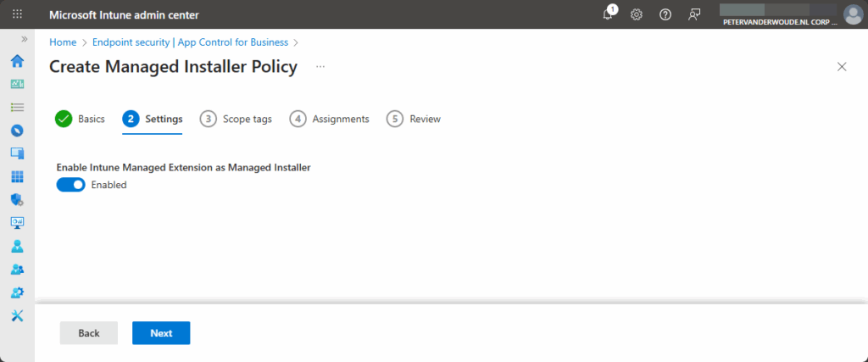The height and width of the screenshot is (362, 868).
Task: Open All services list icon
Action: (17, 107)
